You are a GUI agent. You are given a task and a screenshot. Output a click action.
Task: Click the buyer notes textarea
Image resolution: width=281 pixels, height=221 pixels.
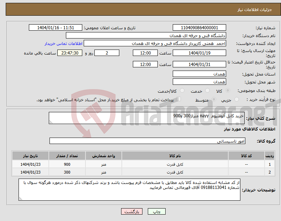click(x=129, y=190)
